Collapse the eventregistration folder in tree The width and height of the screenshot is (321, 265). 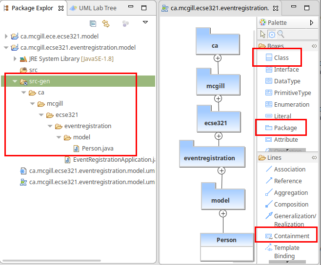coord(50,126)
